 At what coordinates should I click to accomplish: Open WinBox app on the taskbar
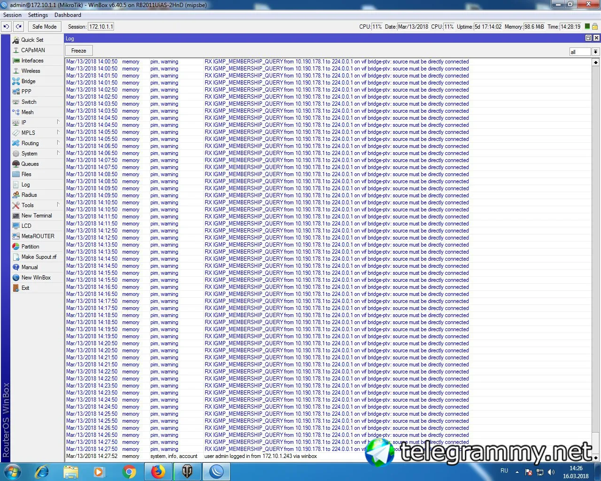[x=216, y=471]
